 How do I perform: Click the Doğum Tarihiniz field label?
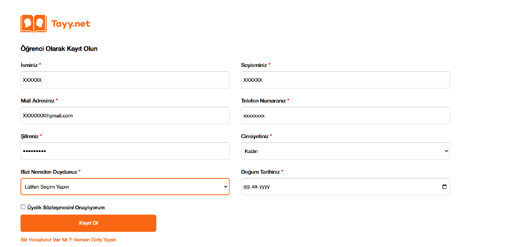coord(260,172)
